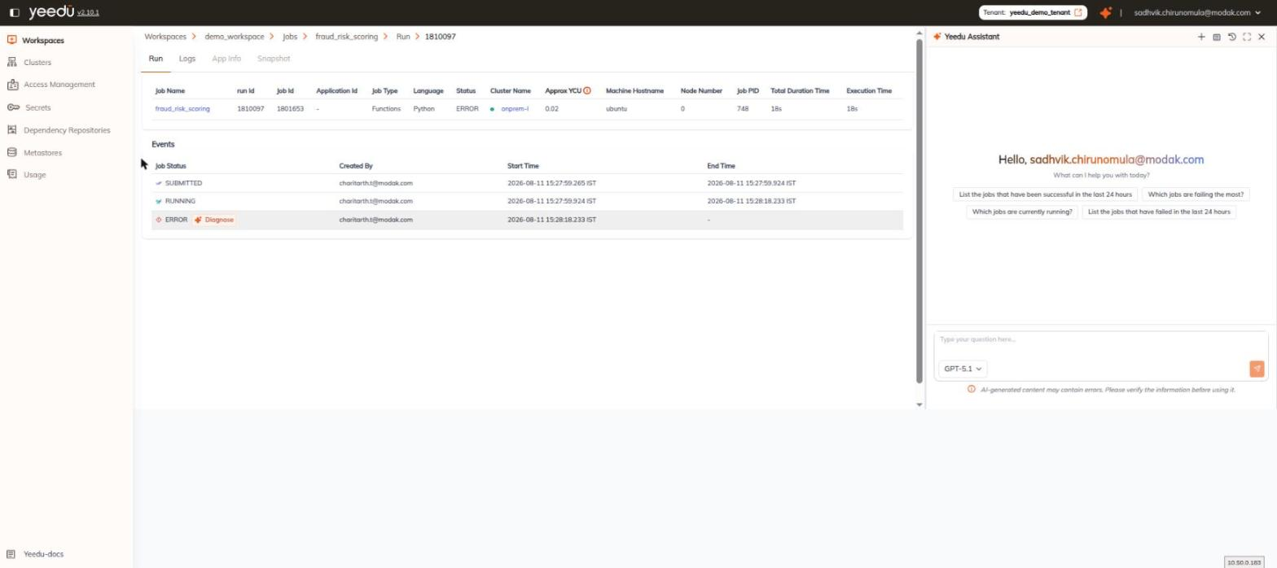
Task: Click Workspaces breadcrumb
Action: pos(165,37)
